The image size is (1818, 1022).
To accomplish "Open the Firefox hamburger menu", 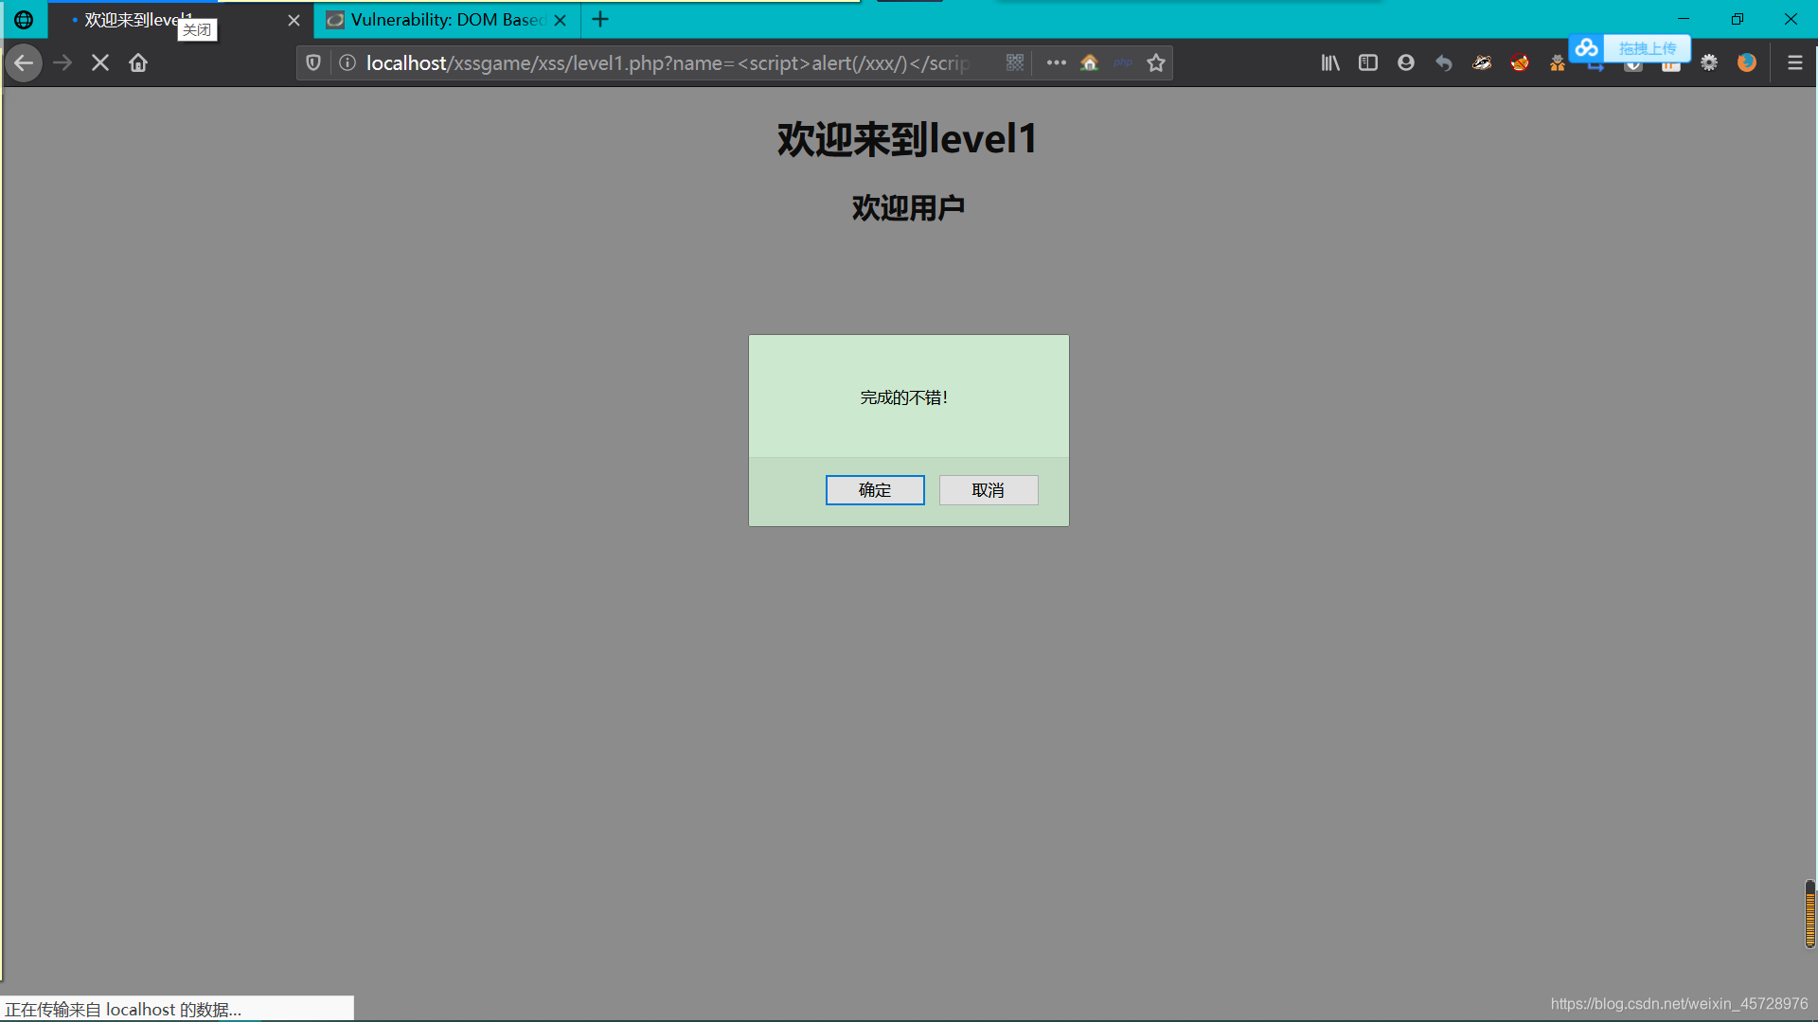I will point(1795,62).
